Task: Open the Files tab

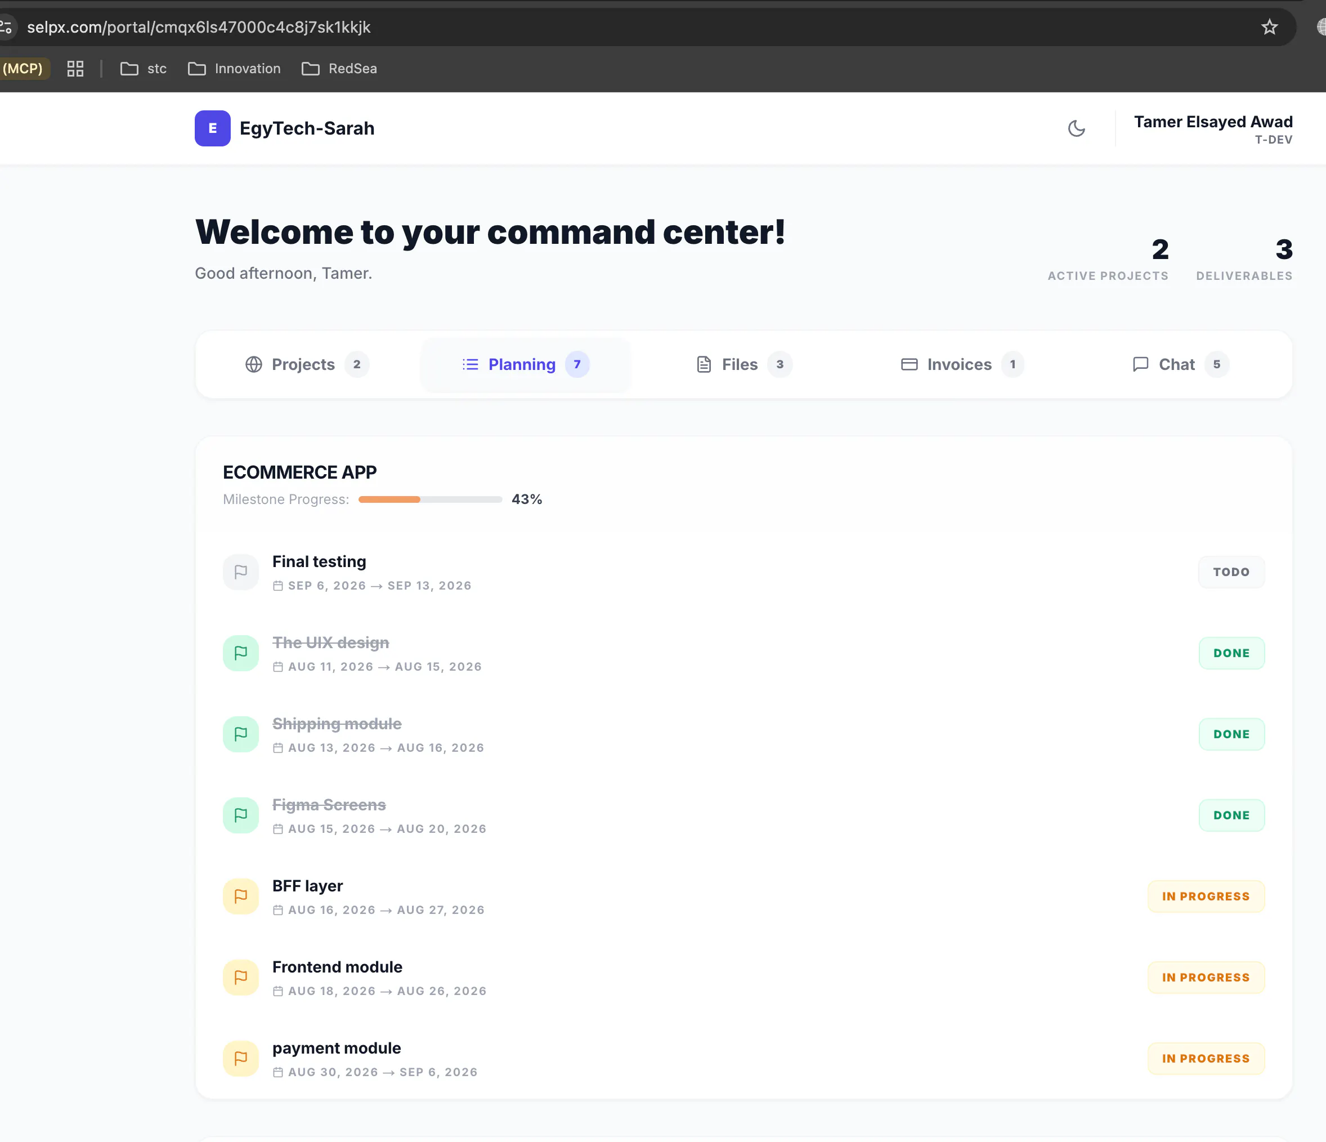Action: pyautogui.click(x=743, y=364)
